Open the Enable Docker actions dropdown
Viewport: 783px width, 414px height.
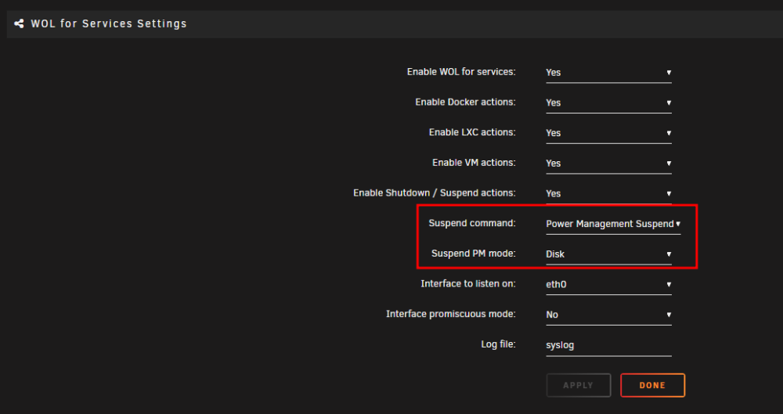[608, 103]
